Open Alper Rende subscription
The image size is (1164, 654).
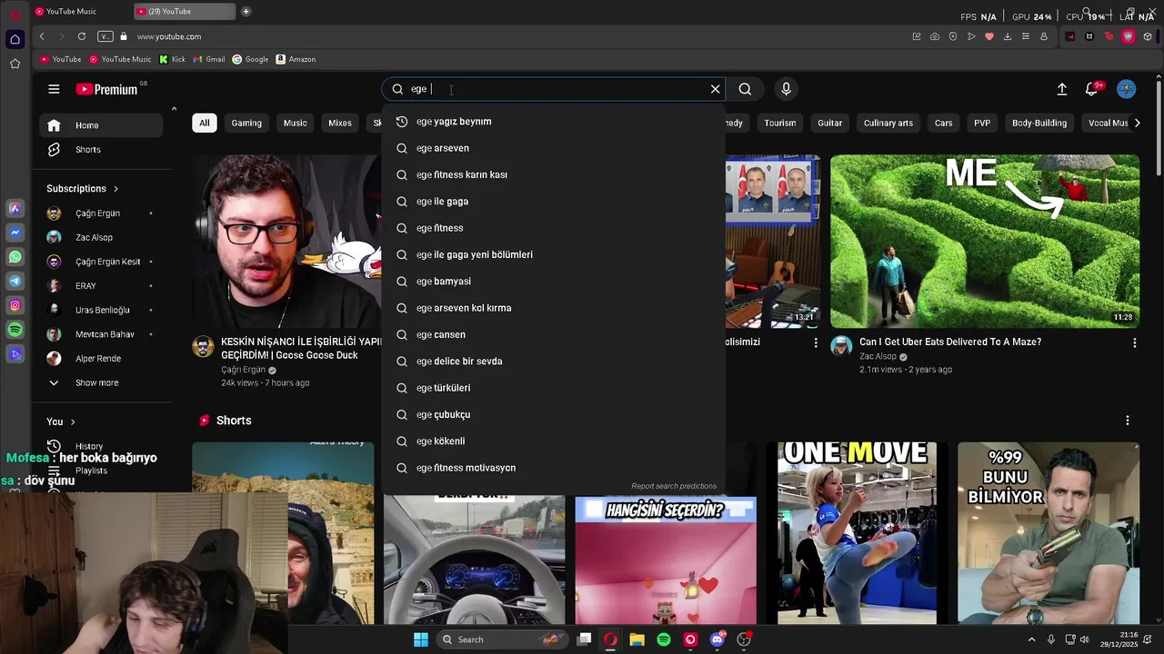pos(100,359)
